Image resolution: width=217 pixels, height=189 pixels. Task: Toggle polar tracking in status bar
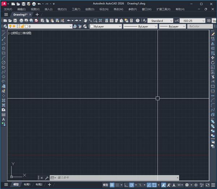132,185
